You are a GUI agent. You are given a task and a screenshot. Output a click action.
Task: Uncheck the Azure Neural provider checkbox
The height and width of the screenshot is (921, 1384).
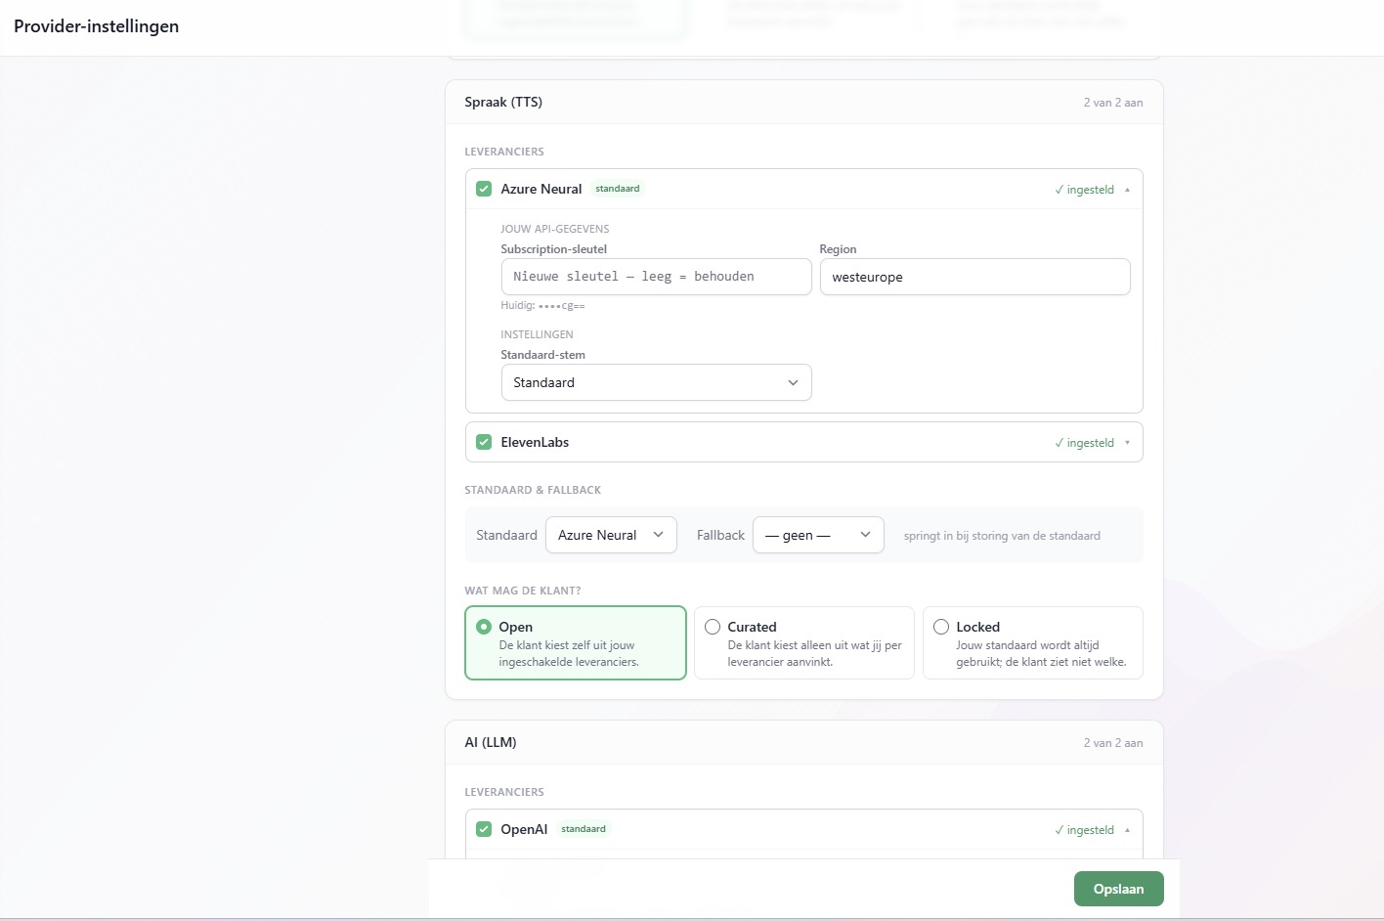[x=484, y=189]
